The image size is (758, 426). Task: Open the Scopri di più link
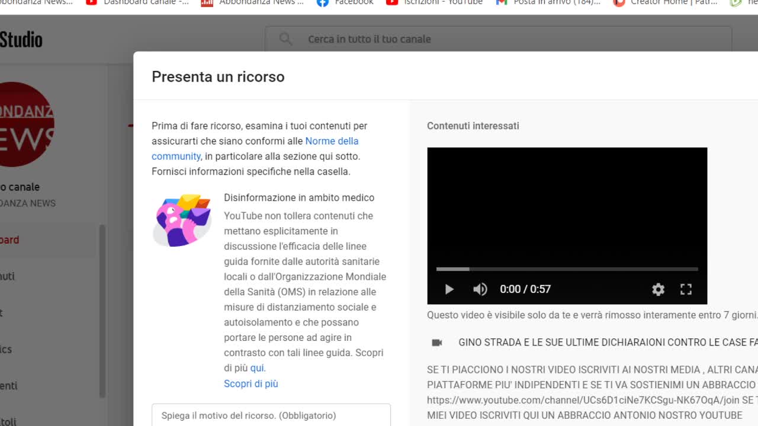[x=250, y=383]
